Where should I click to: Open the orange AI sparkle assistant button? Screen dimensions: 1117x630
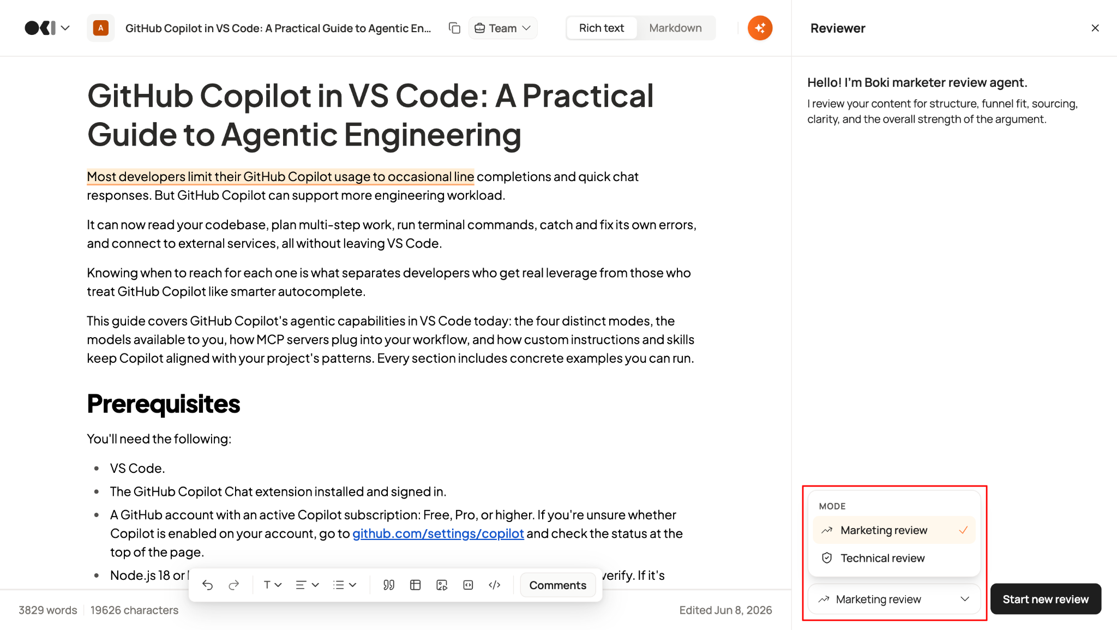(760, 28)
